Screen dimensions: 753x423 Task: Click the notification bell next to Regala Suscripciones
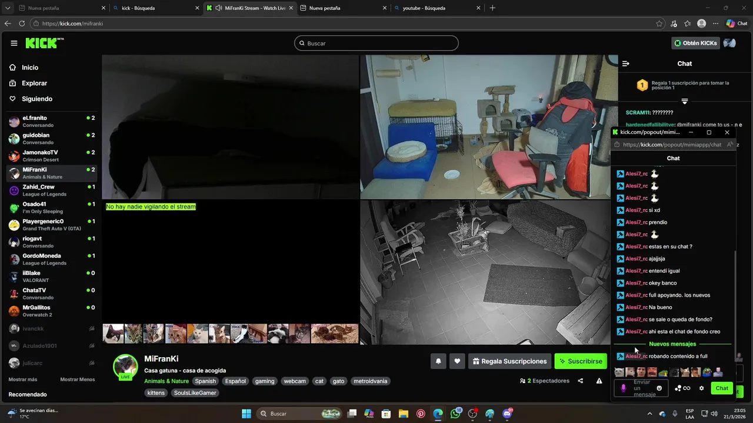pyautogui.click(x=438, y=361)
